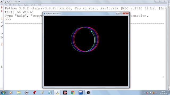Click the "Python 3.8.2" version text
The width and height of the screenshot is (170, 95).
tap(17, 8)
